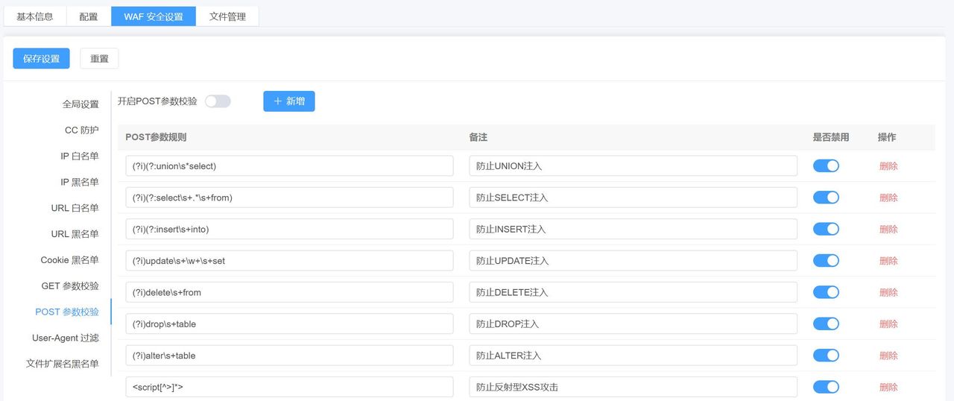Screen dimensions: 954x401
Task: Toggle the disable switch for the XSS rule
Action: point(826,387)
